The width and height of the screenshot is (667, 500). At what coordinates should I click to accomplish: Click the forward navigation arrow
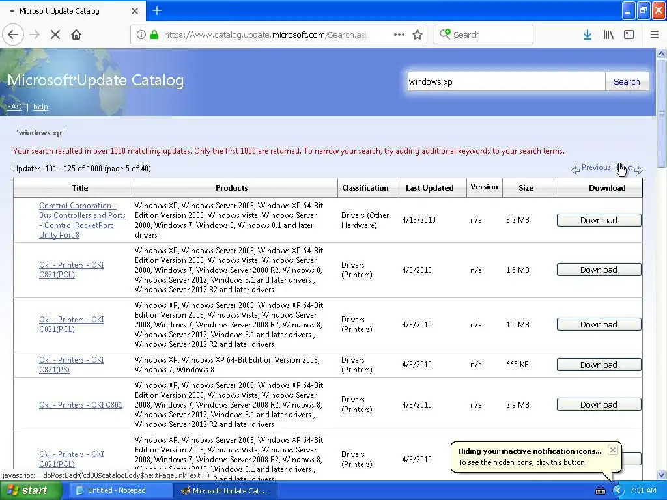(35, 35)
